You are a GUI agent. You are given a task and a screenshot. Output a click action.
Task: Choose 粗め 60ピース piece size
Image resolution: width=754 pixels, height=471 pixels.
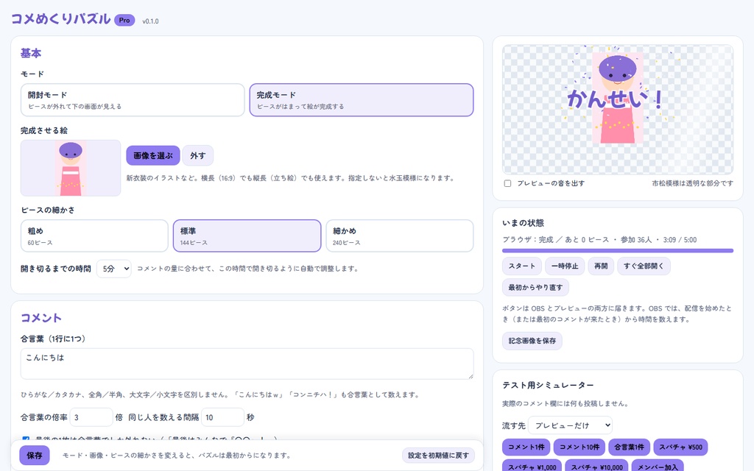94,236
